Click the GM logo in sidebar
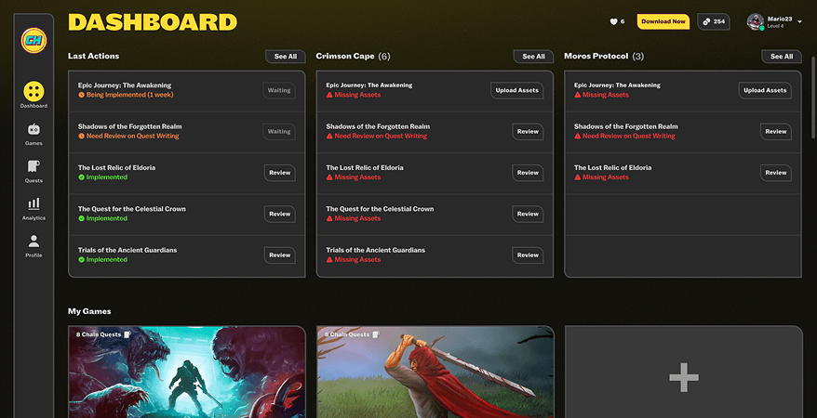This screenshot has height=418, width=817. pyautogui.click(x=33, y=40)
